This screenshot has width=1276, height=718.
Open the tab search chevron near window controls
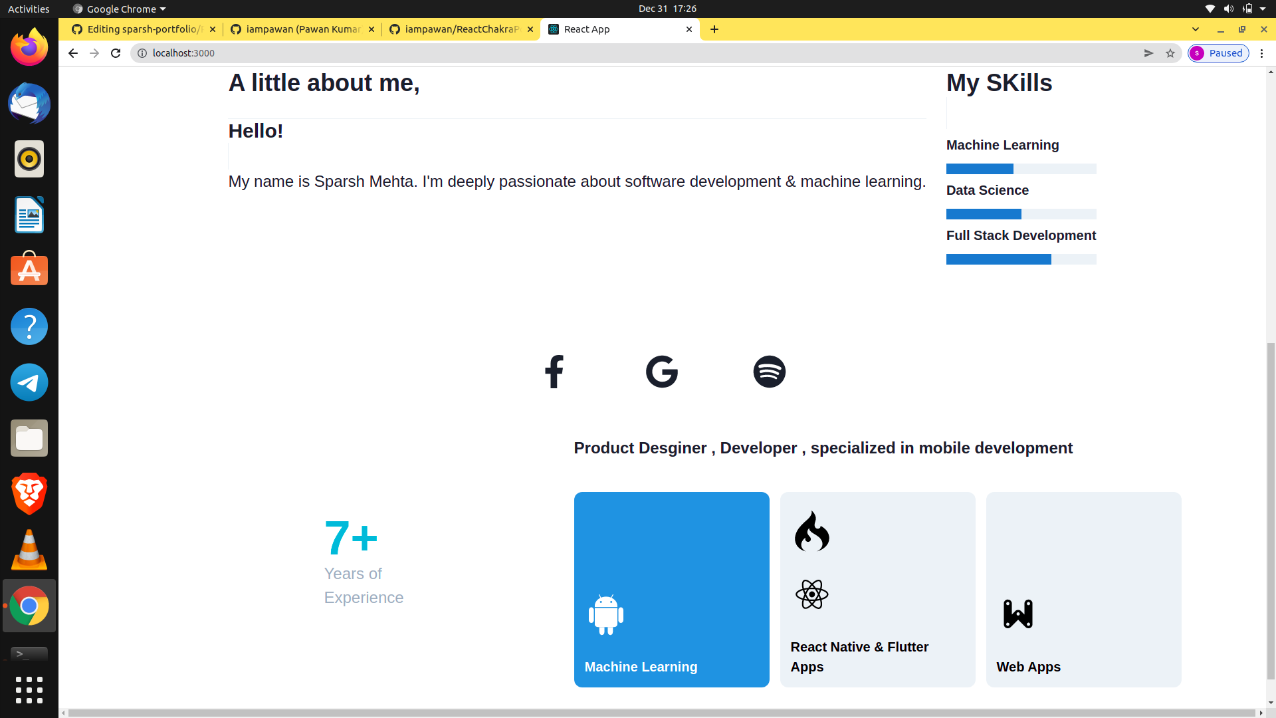coord(1196,29)
